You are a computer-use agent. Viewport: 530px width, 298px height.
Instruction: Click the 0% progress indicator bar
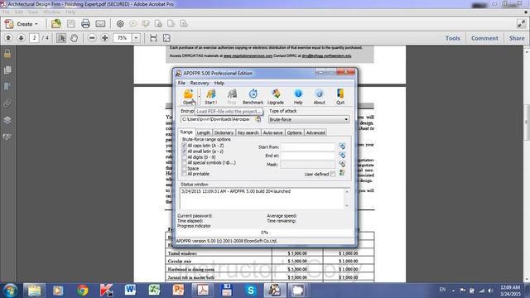(x=264, y=233)
